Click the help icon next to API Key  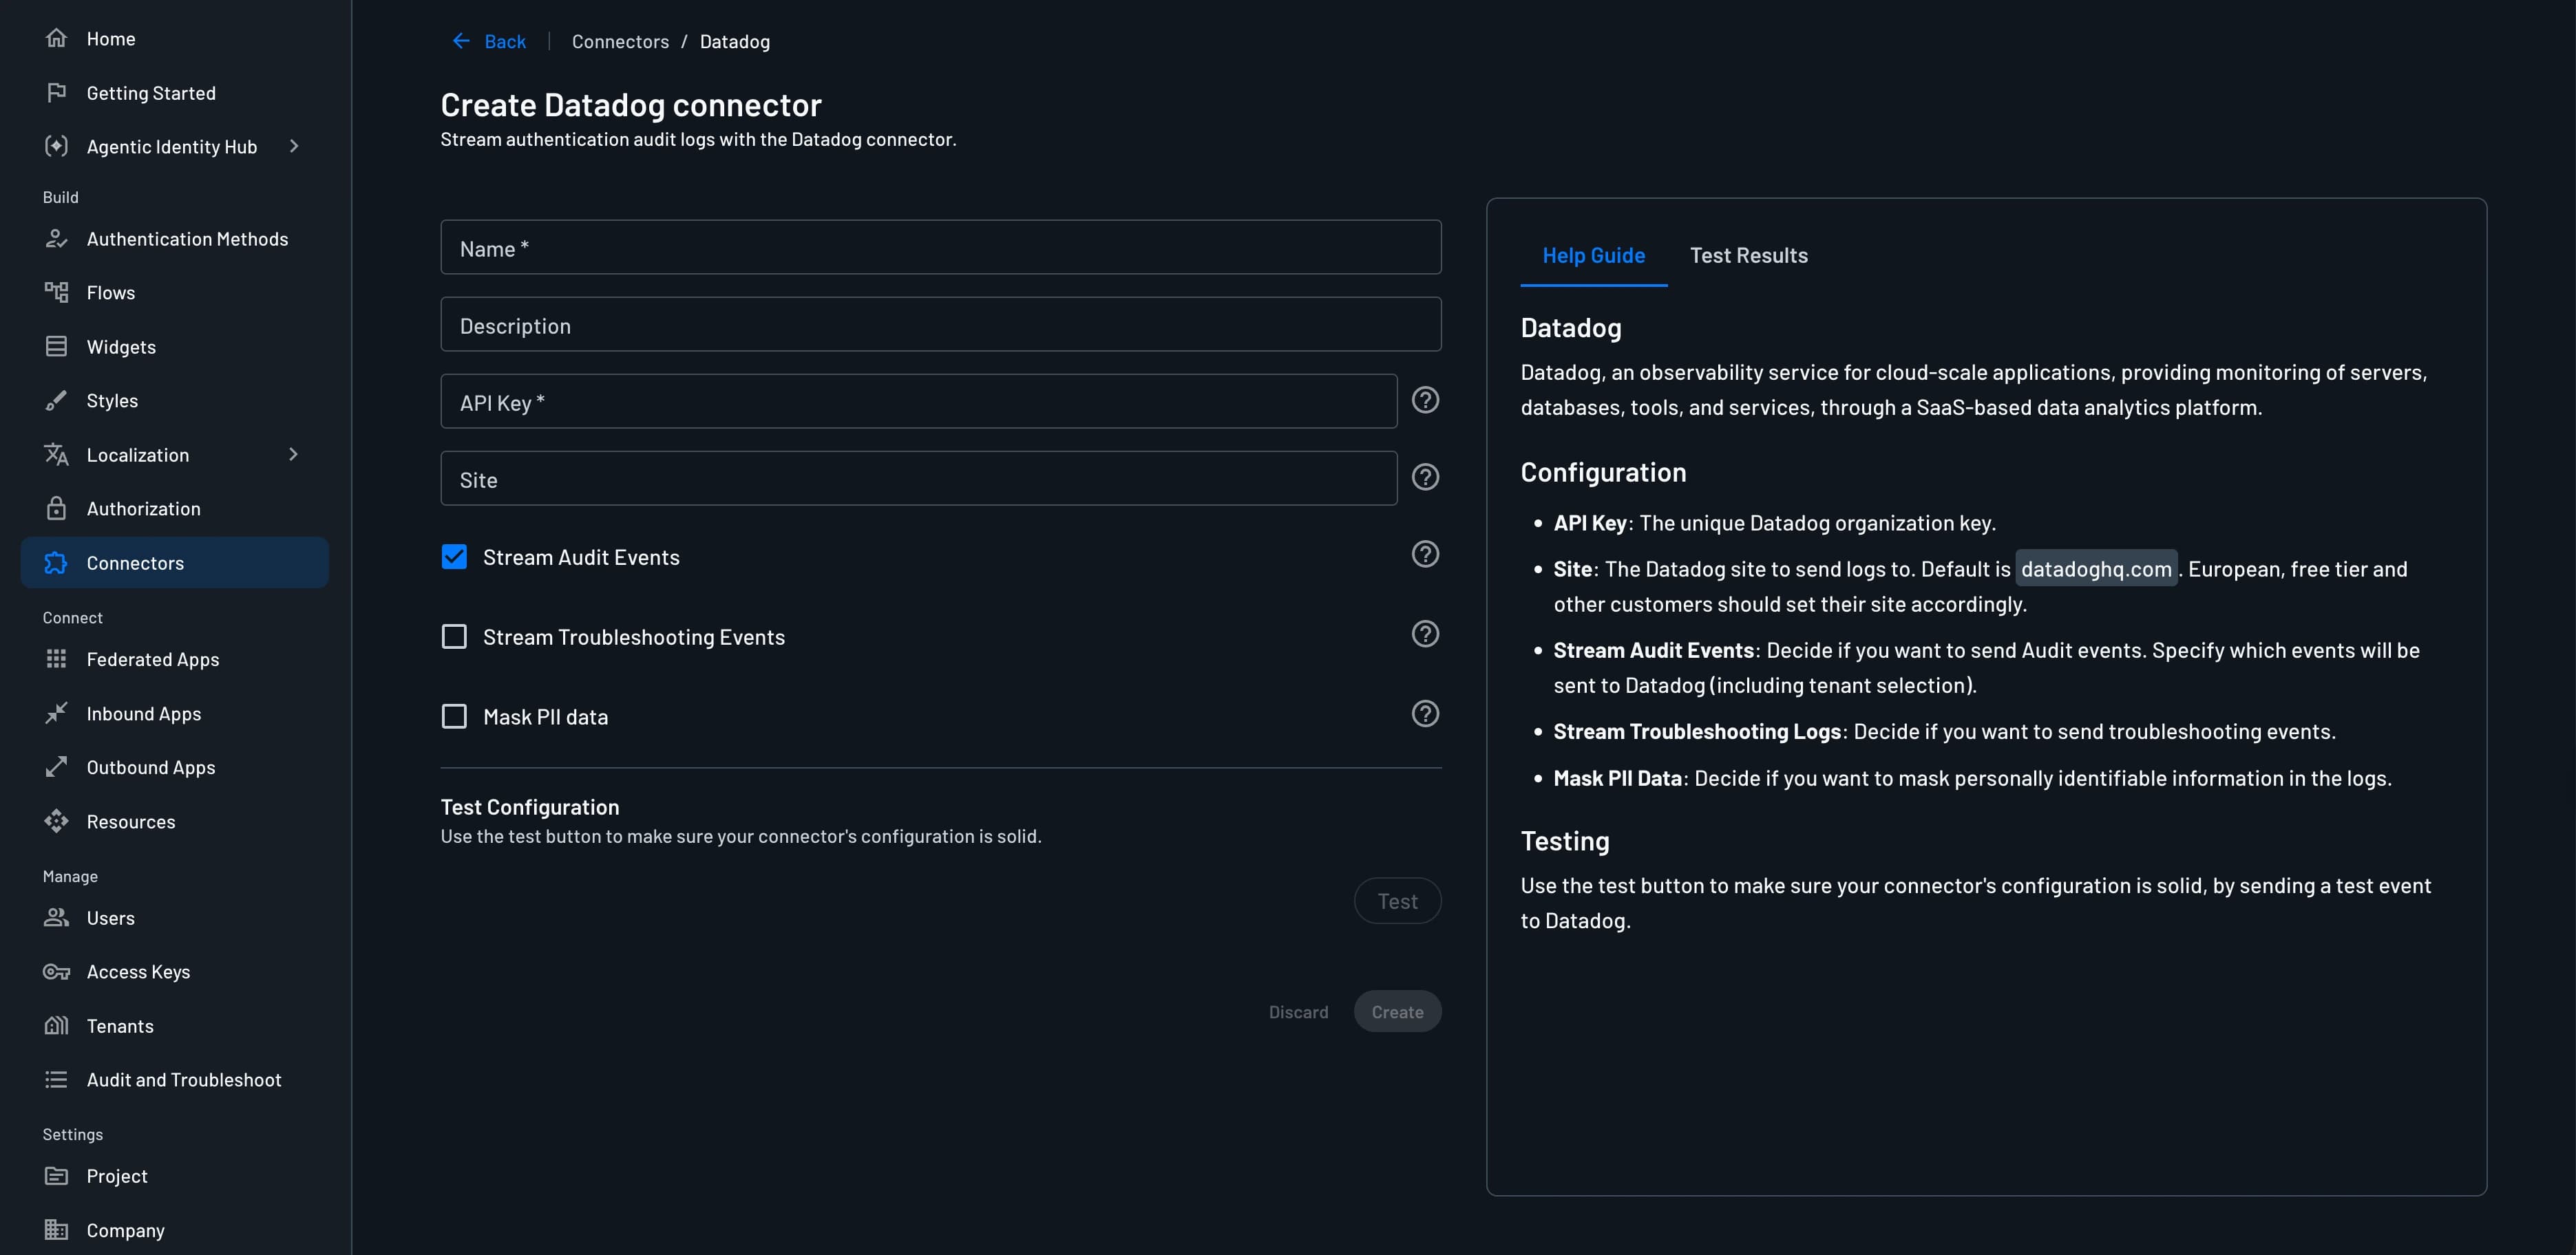(x=1425, y=400)
